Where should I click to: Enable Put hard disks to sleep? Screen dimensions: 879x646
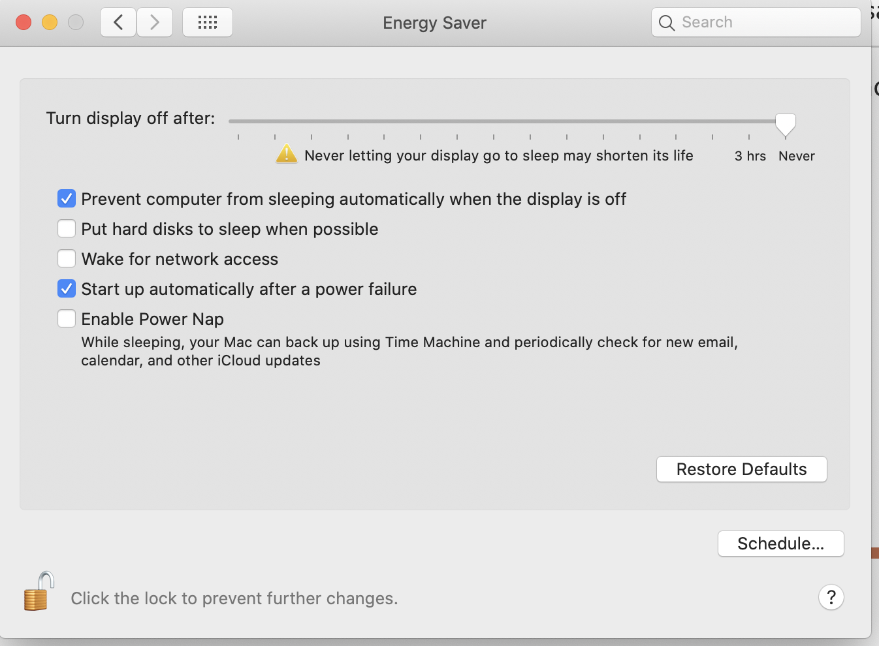tap(67, 228)
